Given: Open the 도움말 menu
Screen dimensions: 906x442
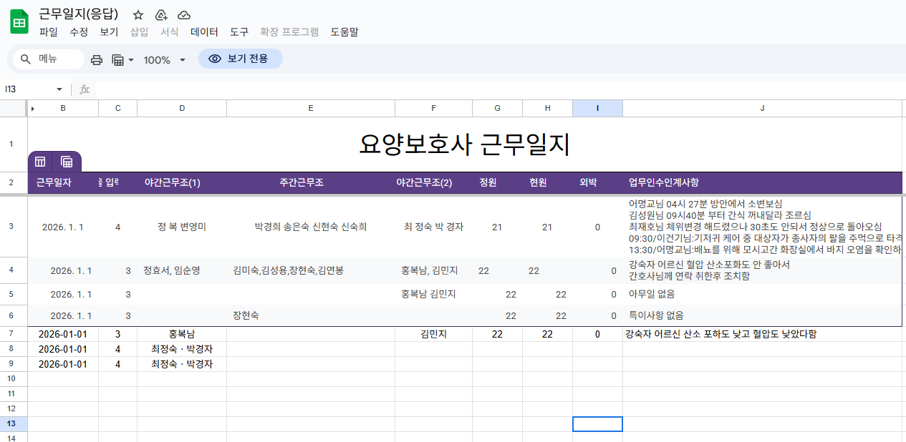Looking at the screenshot, I should [x=344, y=32].
